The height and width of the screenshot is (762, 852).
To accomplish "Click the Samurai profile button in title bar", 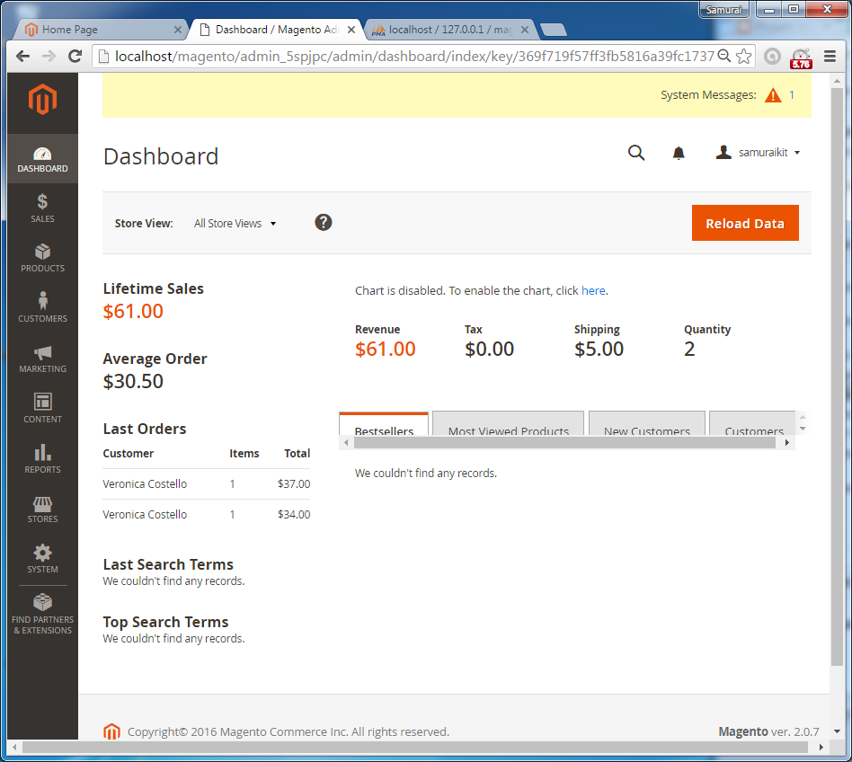I will click(723, 10).
